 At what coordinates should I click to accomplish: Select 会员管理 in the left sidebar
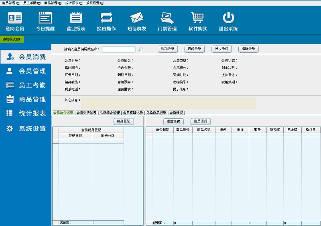26,71
